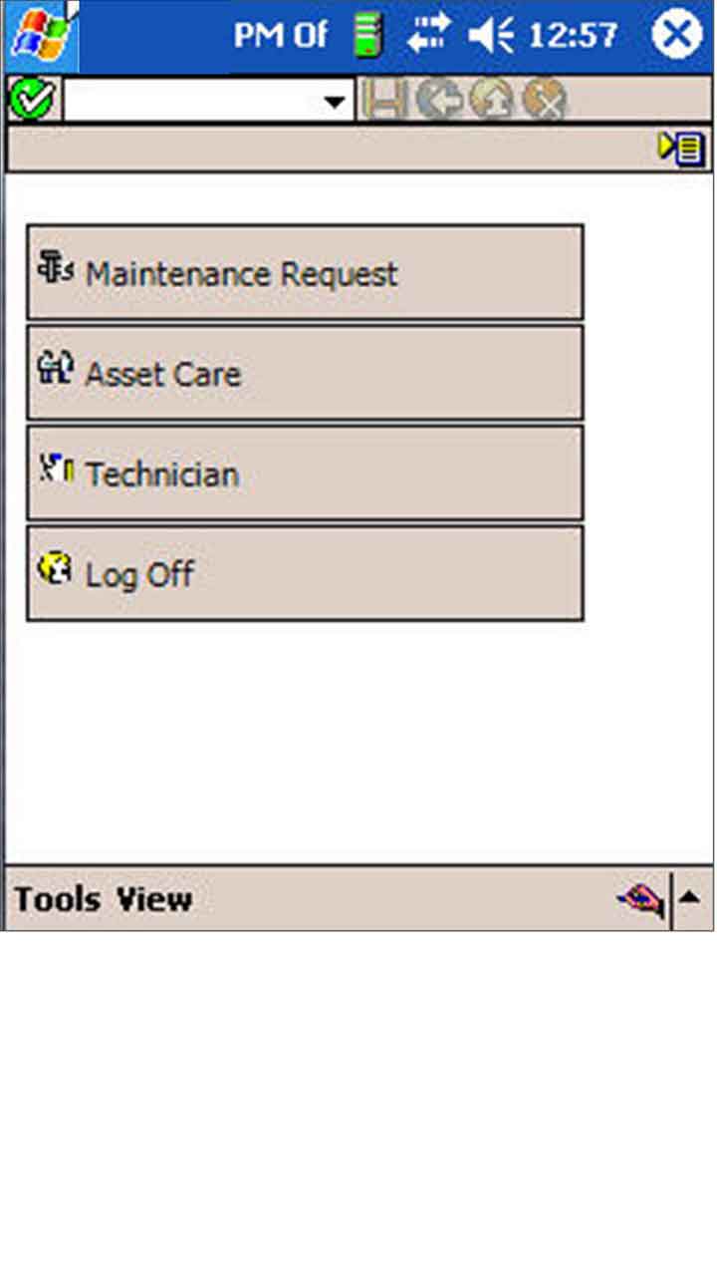
Task: Click the green server status icon
Action: click(x=369, y=36)
